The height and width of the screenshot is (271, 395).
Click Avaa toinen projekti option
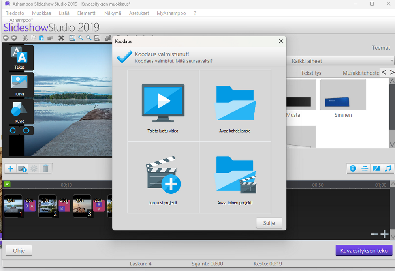235,178
